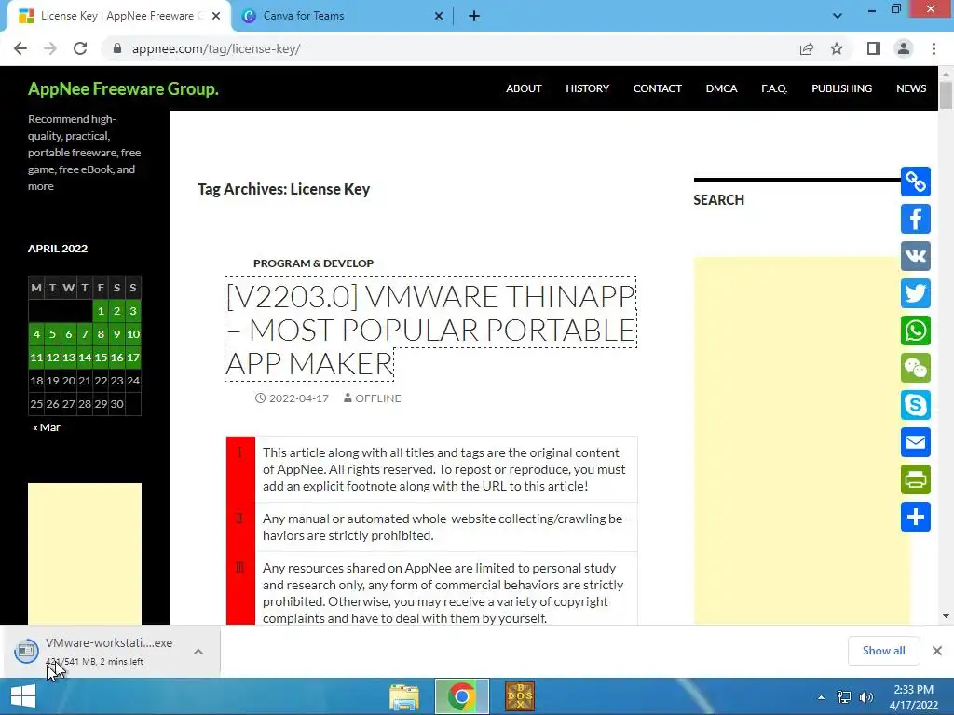Click the green Print icon

[x=916, y=479]
